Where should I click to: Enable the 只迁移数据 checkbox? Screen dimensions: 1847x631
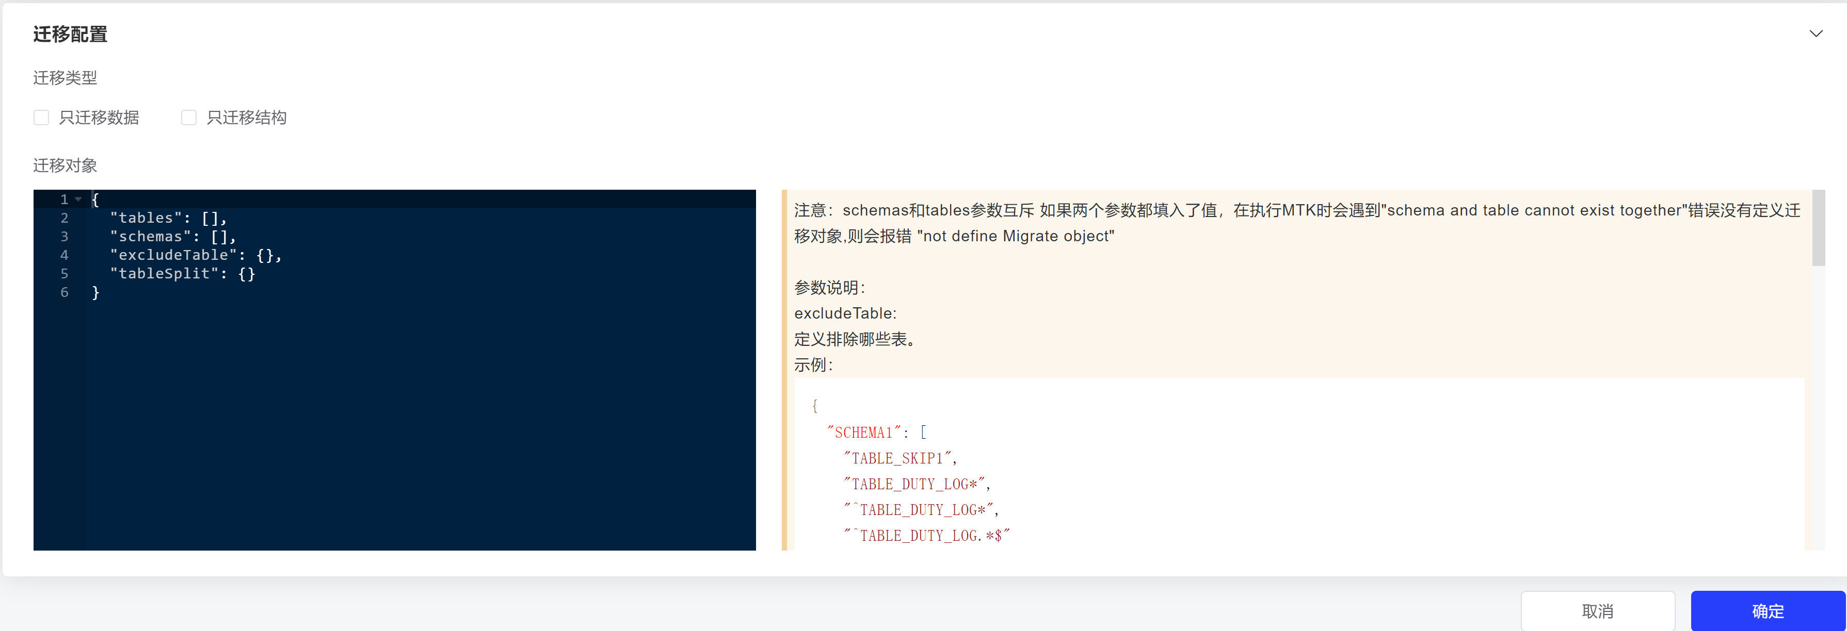(42, 118)
